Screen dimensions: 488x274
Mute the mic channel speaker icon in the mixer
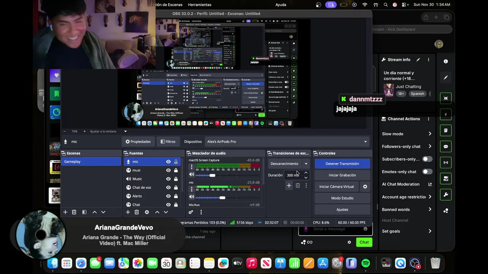coord(191,197)
